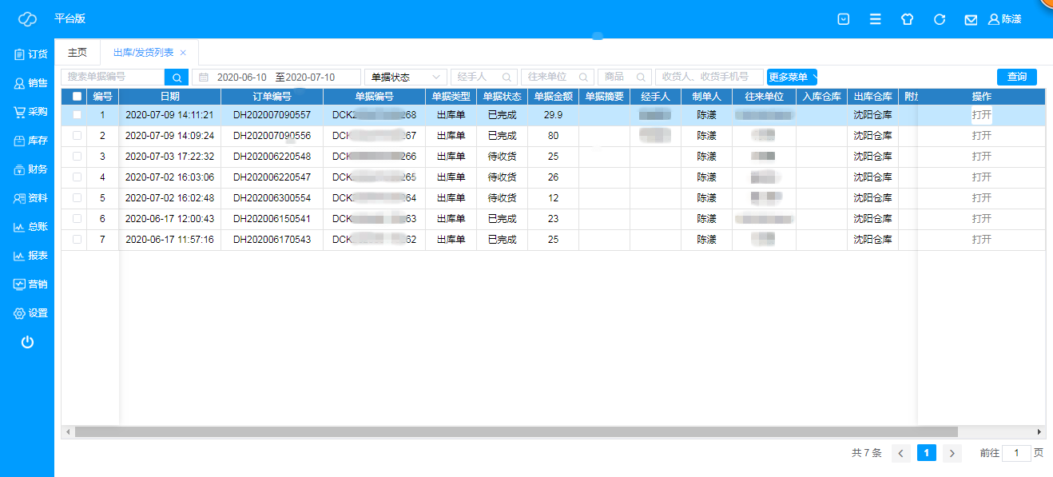Check the checkbox for row 7
Image resolution: width=1053 pixels, height=477 pixels.
tap(77, 240)
